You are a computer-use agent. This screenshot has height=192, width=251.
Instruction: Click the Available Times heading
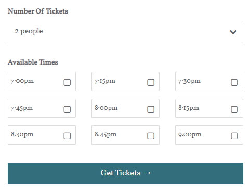tap(33, 62)
